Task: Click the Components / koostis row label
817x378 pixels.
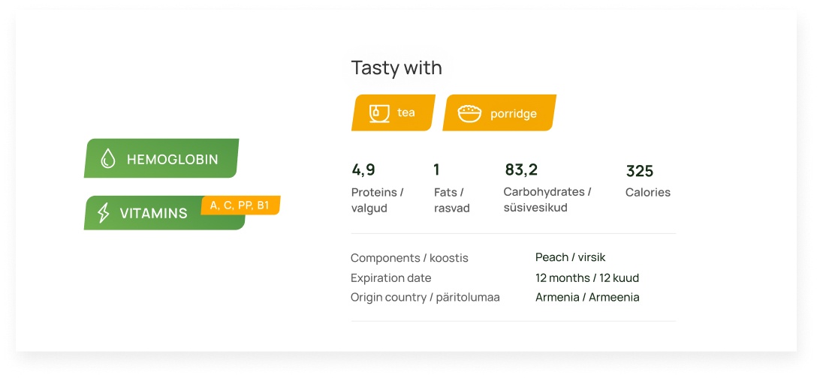Action: [409, 258]
